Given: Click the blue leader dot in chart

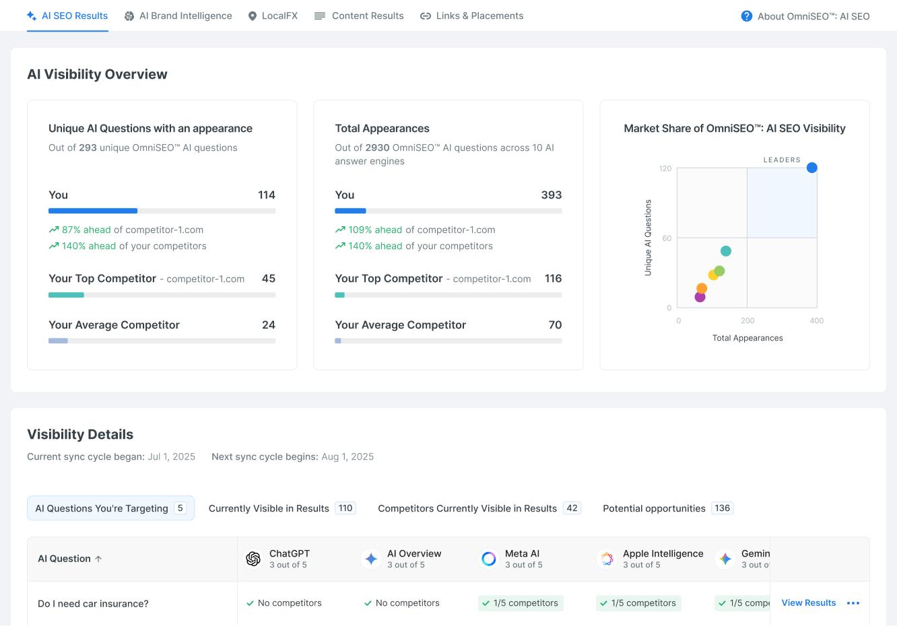Looking at the screenshot, I should 812,168.
